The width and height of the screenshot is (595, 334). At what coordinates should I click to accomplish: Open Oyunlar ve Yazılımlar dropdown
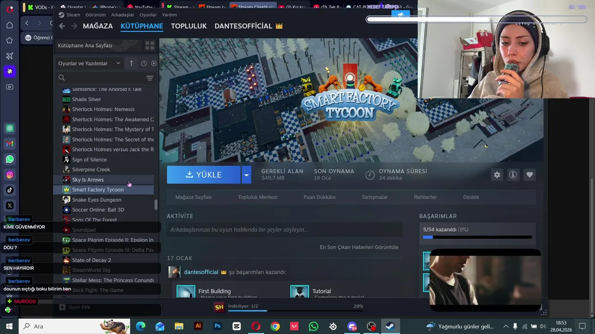89,63
